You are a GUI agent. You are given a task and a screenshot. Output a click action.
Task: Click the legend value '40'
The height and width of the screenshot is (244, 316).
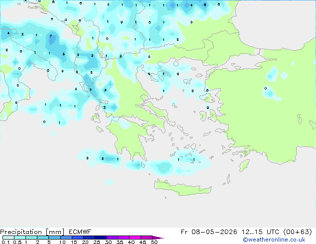click(x=131, y=242)
